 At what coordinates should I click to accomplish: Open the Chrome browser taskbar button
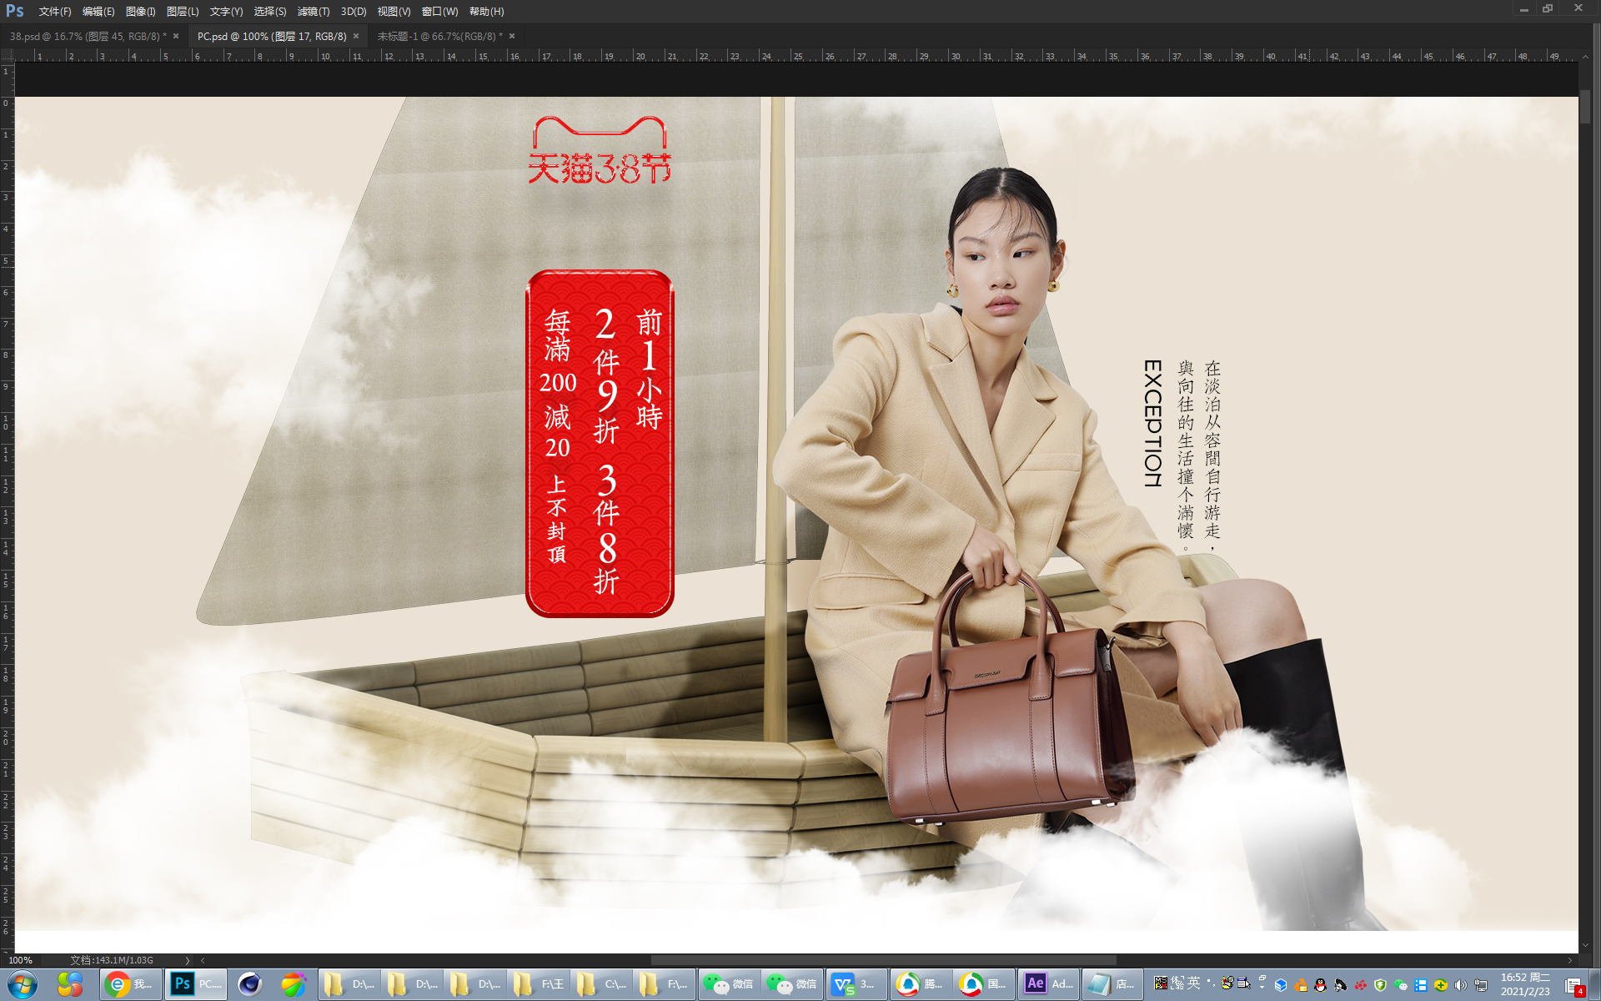[130, 984]
